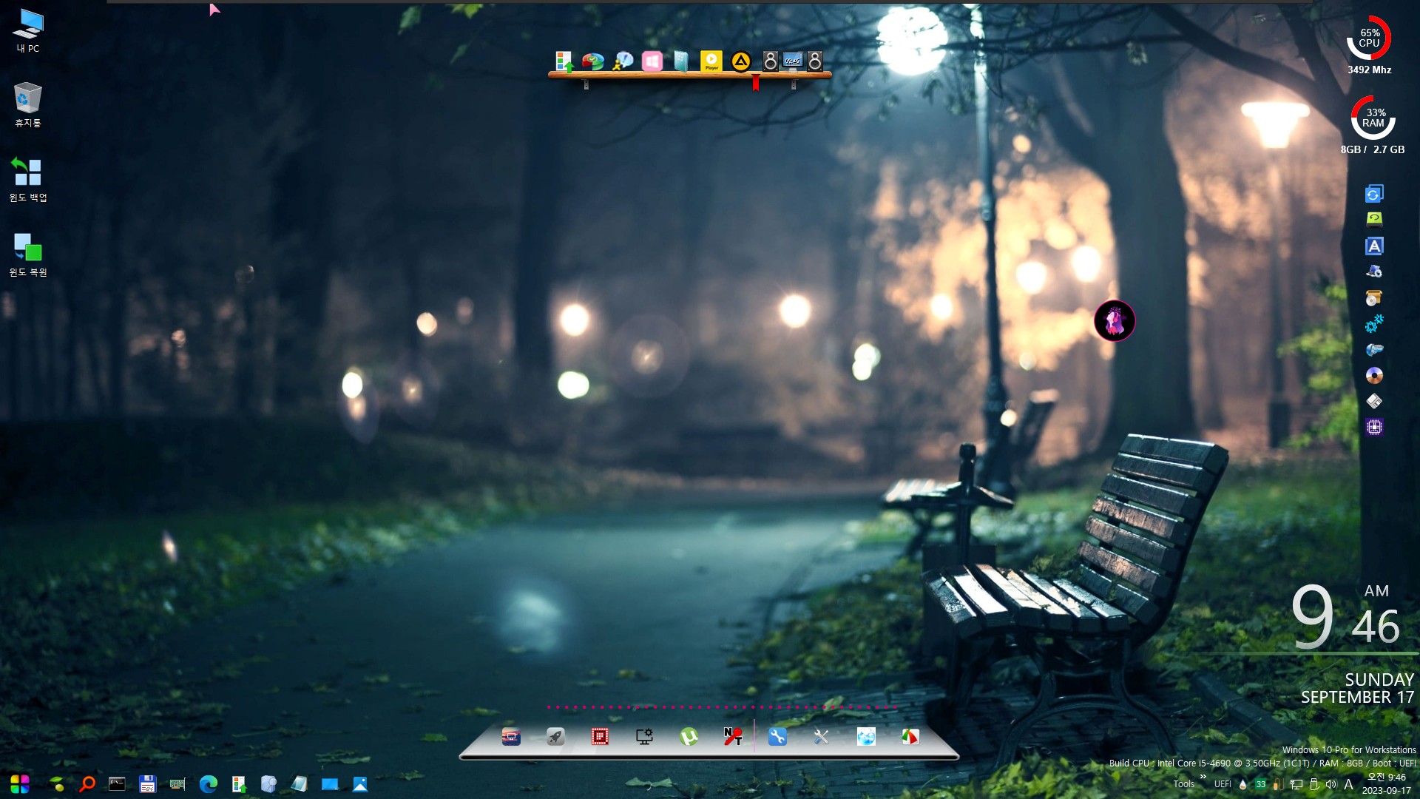Launch the yellow Player app on shelf dock
The height and width of the screenshot is (799, 1420).
[711, 61]
